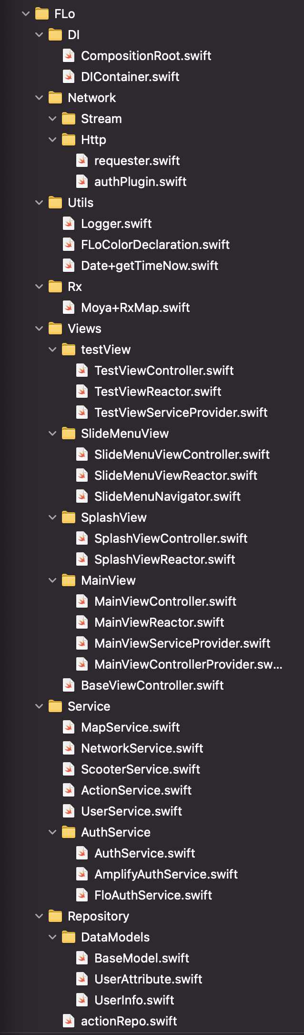
Task: Click the Swift icon beside TestViewController.swift
Action: (82, 371)
